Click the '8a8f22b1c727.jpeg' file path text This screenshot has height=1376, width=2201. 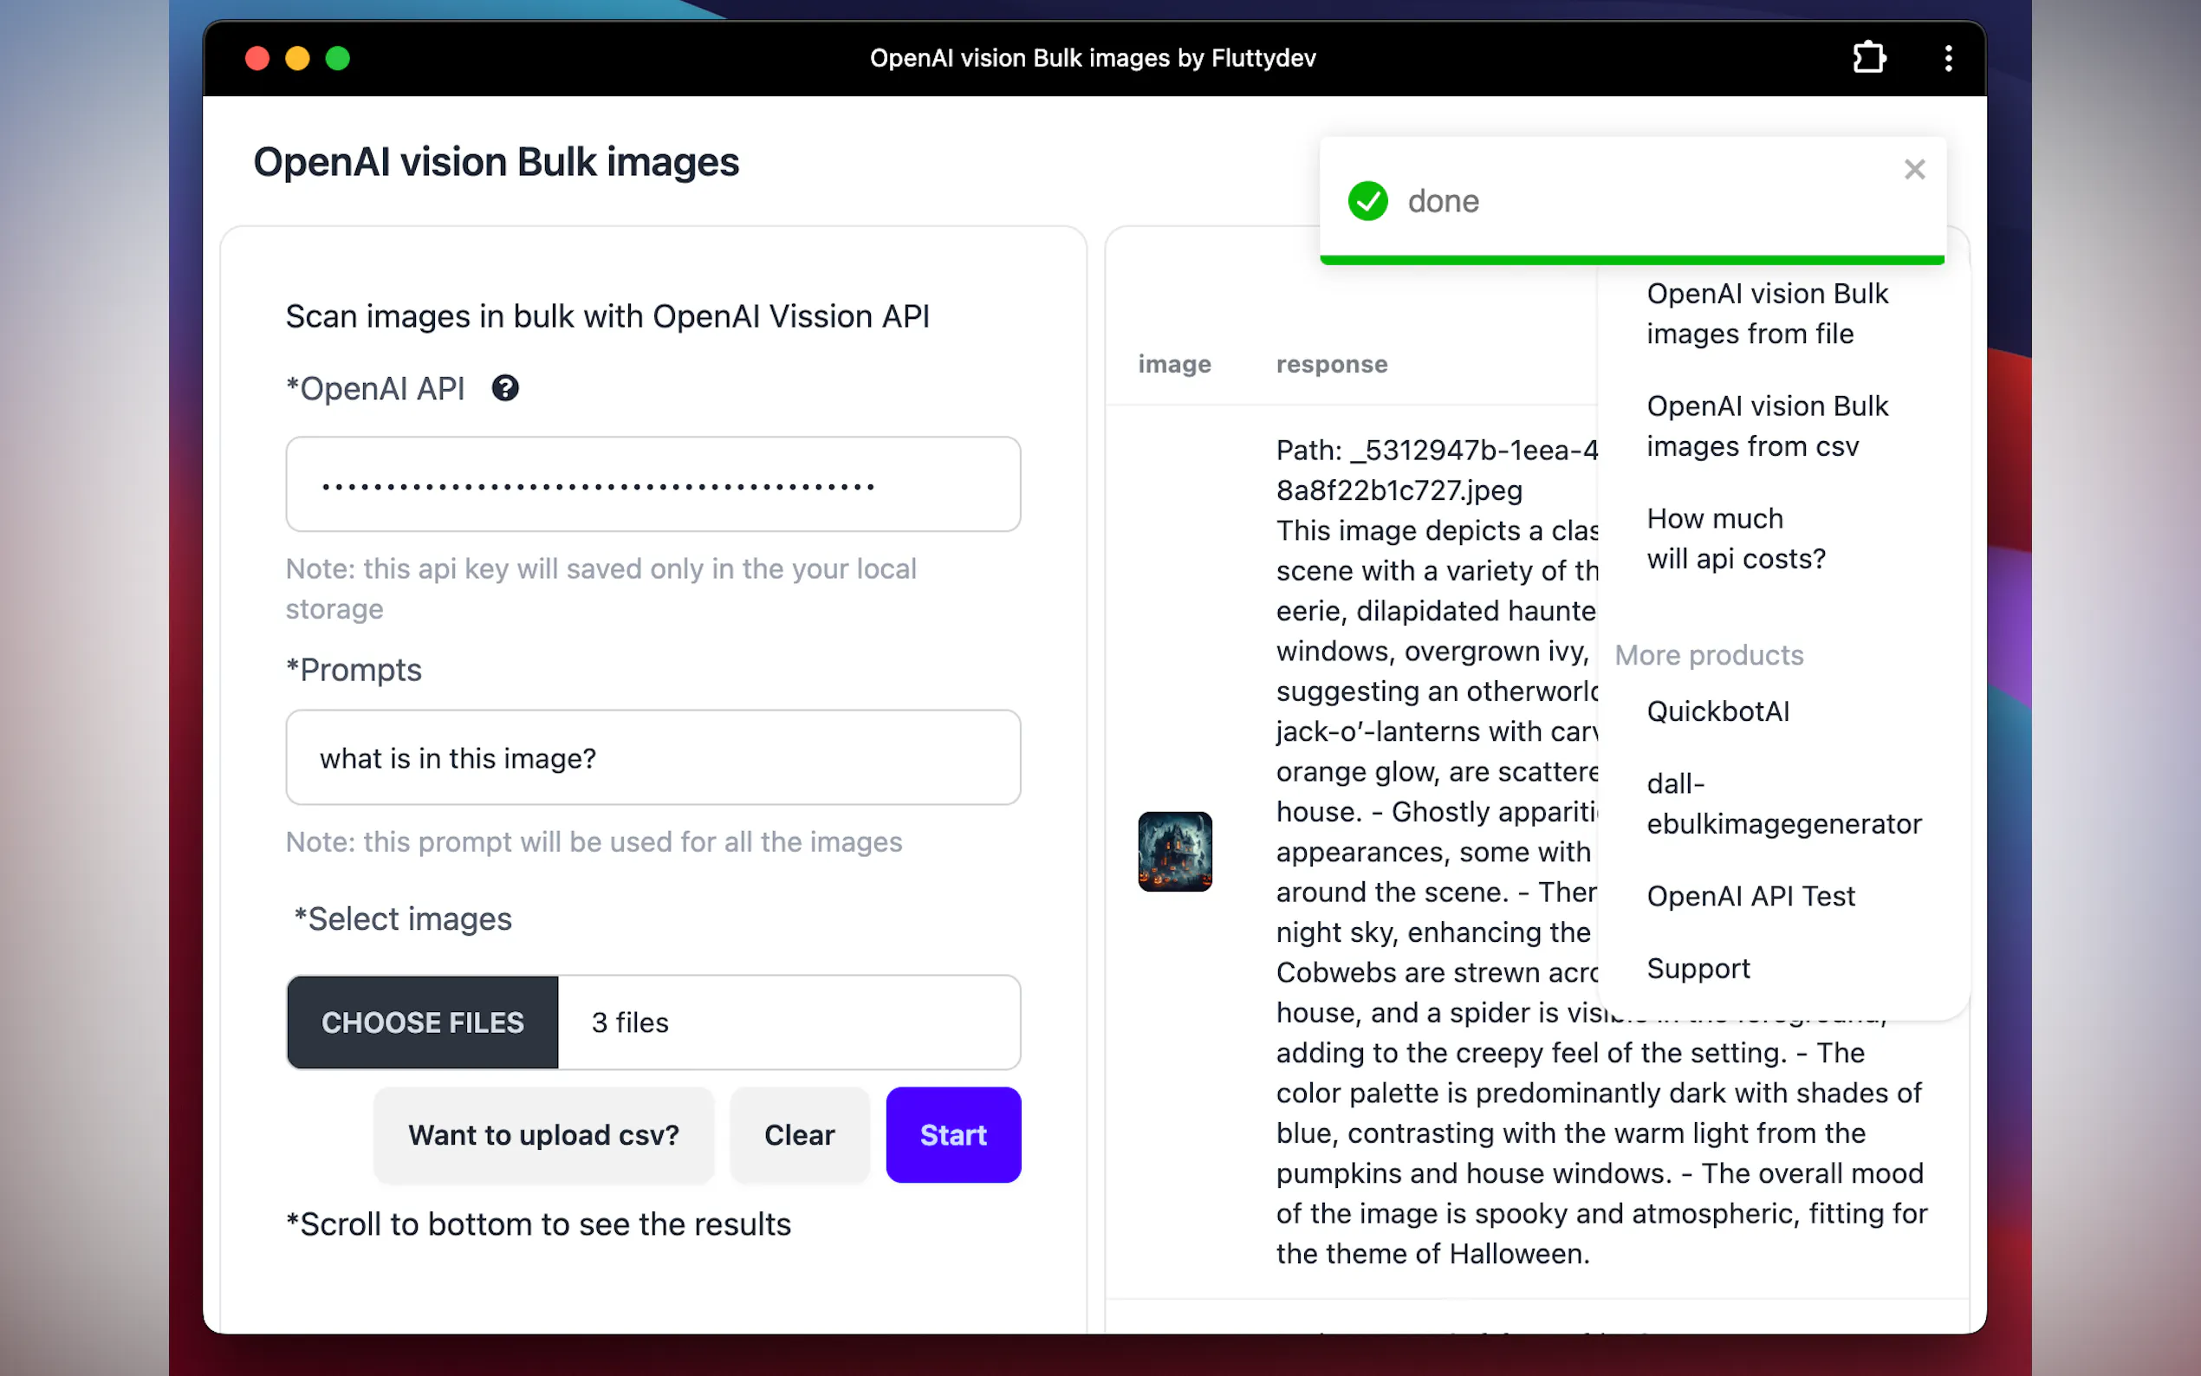(x=1399, y=490)
